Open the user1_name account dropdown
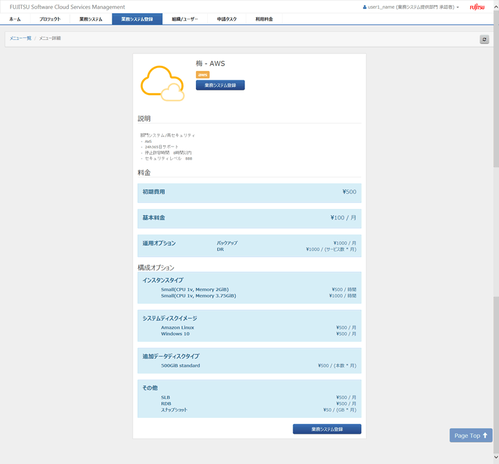This screenshot has width=499, height=464. pyautogui.click(x=411, y=7)
